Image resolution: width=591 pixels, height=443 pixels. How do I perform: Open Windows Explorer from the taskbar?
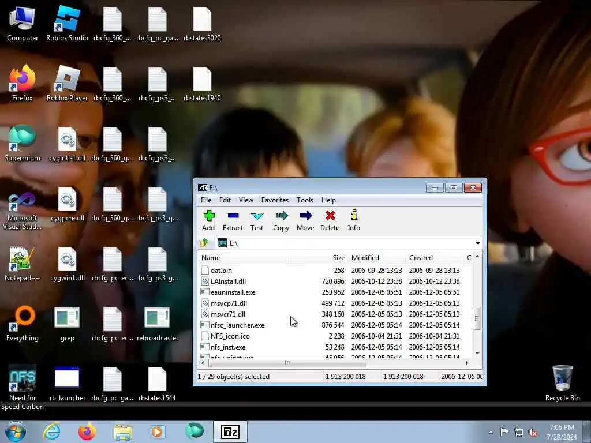(x=123, y=431)
